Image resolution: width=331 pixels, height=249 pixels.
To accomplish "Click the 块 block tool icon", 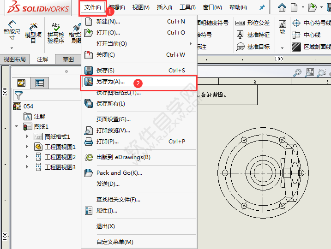I will [283, 27].
